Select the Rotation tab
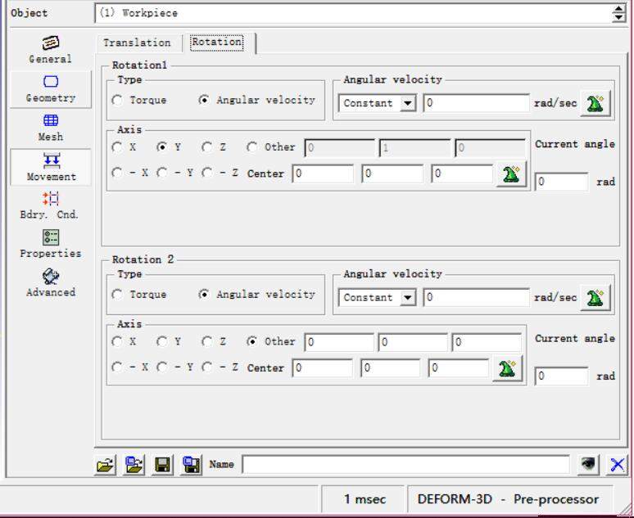634x518 pixels. pos(217,43)
